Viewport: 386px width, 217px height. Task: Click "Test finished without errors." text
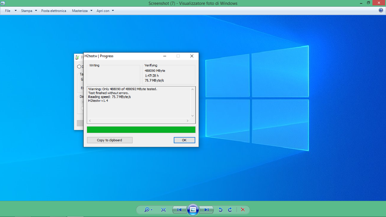(109, 93)
